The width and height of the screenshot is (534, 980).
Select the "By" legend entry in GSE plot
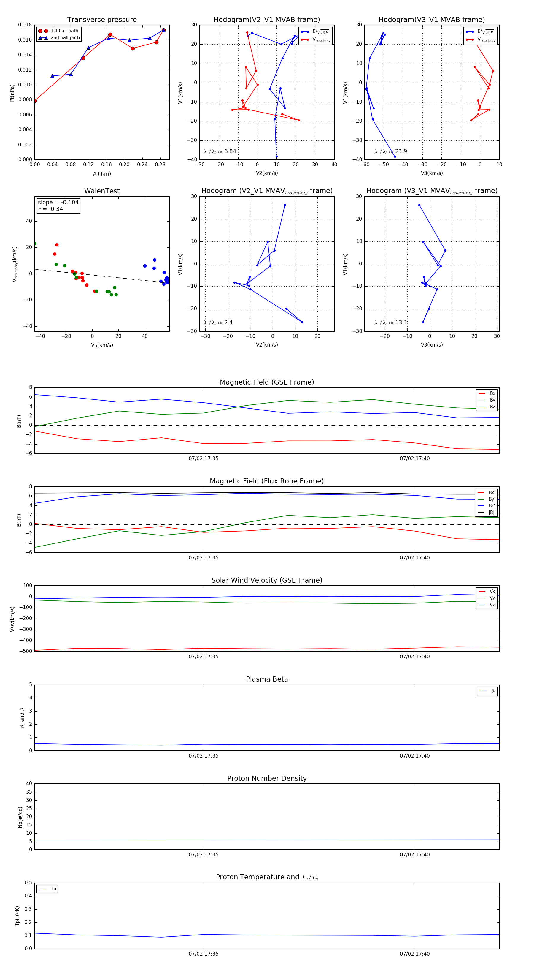[x=487, y=400]
